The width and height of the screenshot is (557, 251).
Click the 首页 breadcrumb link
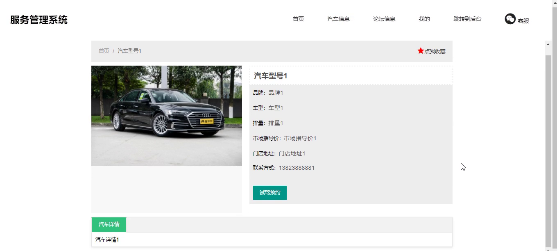(x=104, y=51)
